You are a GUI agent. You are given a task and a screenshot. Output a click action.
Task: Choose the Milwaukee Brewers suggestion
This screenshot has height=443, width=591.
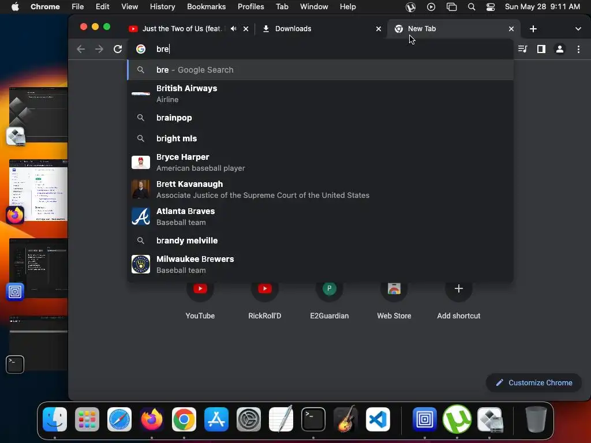(320, 264)
